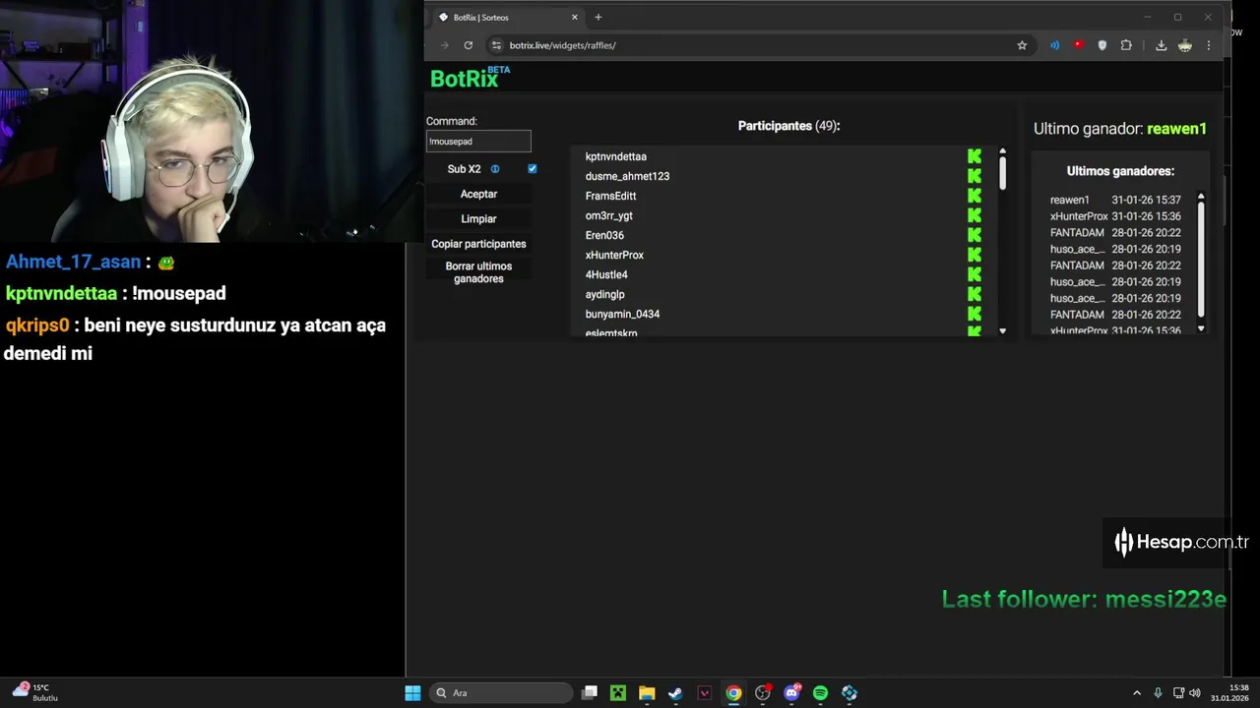Focus the Command input field
This screenshot has height=708, width=1260.
[478, 142]
